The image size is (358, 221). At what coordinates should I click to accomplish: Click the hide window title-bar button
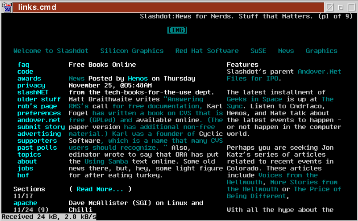(330, 7)
